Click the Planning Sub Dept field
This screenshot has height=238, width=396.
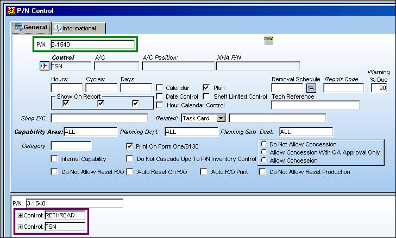click(x=306, y=132)
